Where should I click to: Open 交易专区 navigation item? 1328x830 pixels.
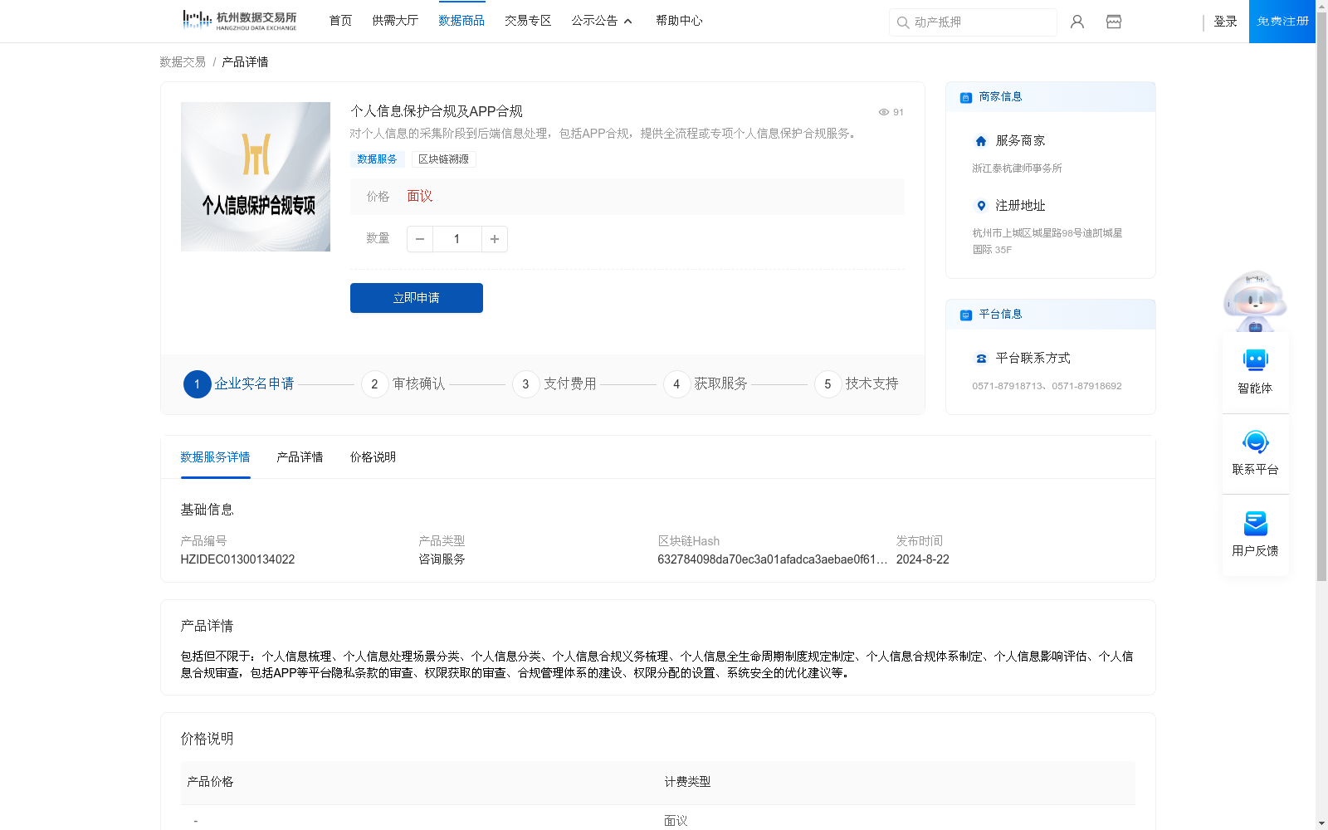click(x=528, y=21)
